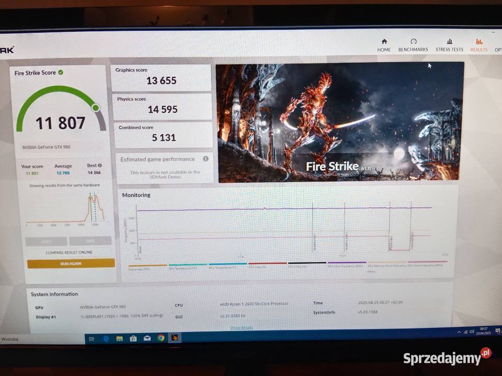Open the volume icon in system tray
The width and height of the screenshot is (502, 376).
coord(471,332)
